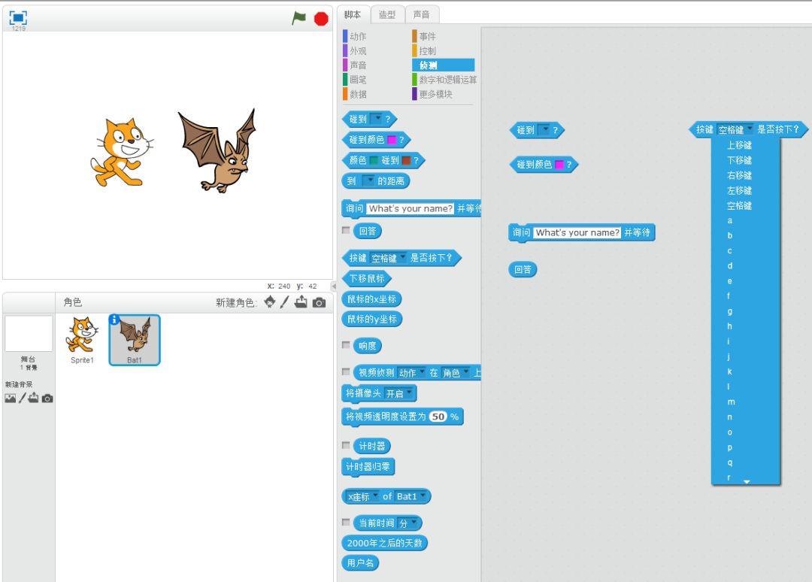Open the 事件 block category
This screenshot has width=812, height=582.
pos(427,36)
